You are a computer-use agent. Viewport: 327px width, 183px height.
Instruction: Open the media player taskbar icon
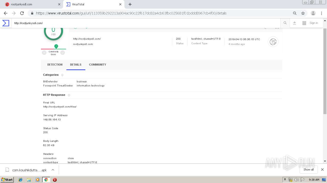pyautogui.click(x=38, y=180)
